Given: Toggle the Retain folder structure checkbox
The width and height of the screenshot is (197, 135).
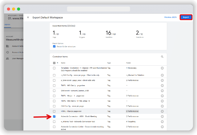Looking at the screenshot, I should click(x=54, y=47).
